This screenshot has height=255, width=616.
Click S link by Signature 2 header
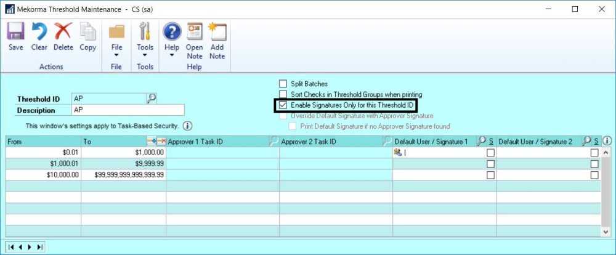click(596, 142)
